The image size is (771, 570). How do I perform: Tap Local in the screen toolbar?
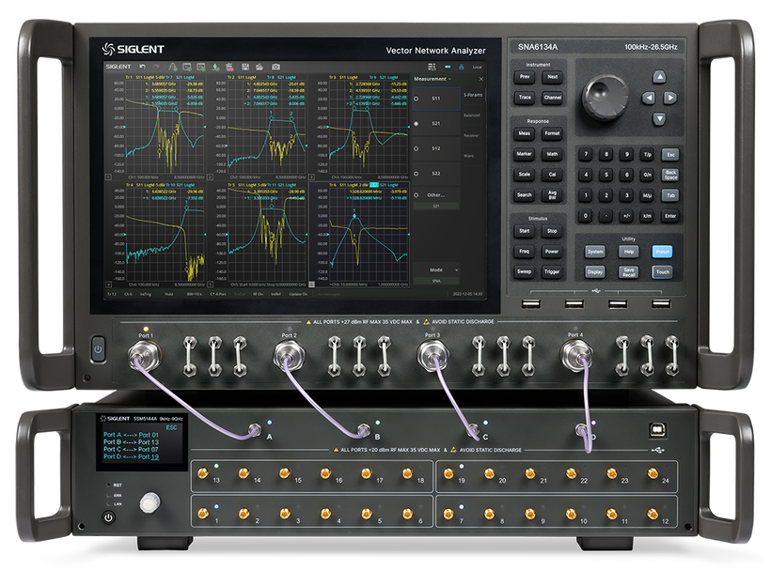[x=477, y=67]
